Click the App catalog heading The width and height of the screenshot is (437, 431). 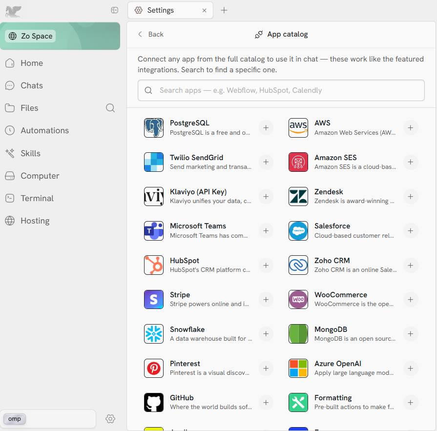(x=281, y=34)
